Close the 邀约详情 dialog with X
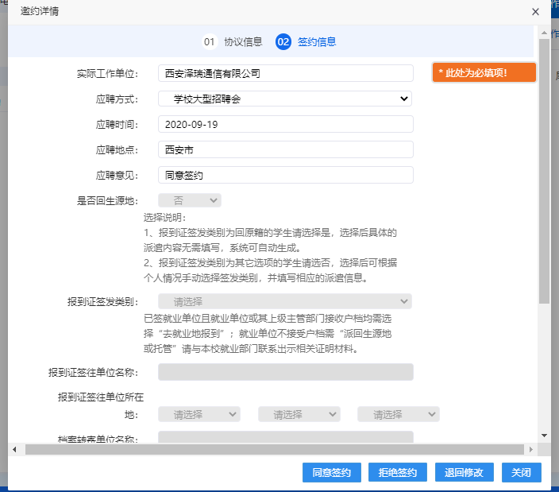 tap(535, 12)
